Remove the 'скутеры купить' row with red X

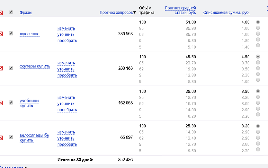1,68
